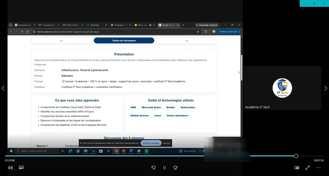This screenshot has height=176, width=329.
Task: Skip forward 30 seconds
Action: click(175, 168)
